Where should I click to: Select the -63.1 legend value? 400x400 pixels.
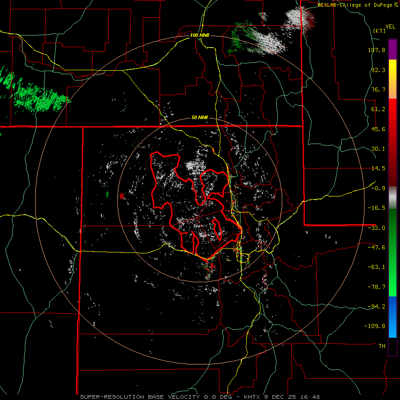[x=376, y=267]
